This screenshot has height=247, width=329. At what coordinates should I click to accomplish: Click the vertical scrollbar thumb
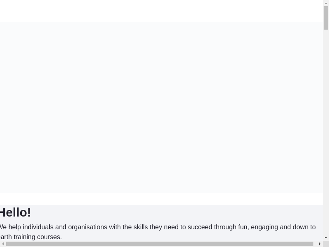click(326, 18)
